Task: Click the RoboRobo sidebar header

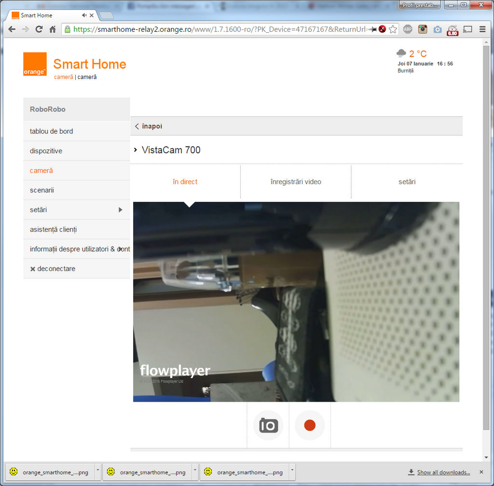Action: click(x=77, y=109)
